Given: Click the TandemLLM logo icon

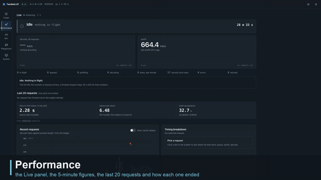Looking at the screenshot, I should (x=4, y=4).
